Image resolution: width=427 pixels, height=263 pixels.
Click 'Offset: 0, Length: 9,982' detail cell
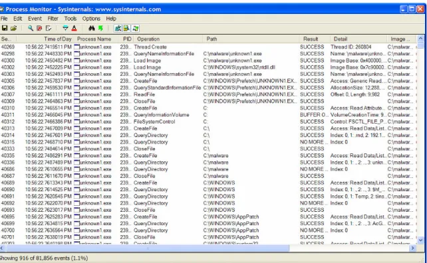tap(355, 94)
